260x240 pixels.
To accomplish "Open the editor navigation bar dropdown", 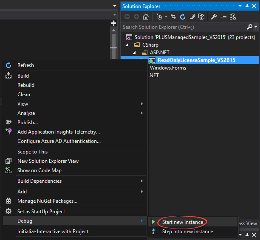I will [x=115, y=15].
